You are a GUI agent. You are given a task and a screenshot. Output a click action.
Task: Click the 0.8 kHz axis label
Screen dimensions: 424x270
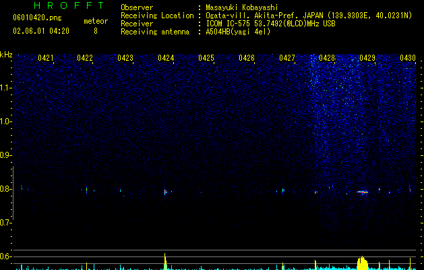[6, 189]
